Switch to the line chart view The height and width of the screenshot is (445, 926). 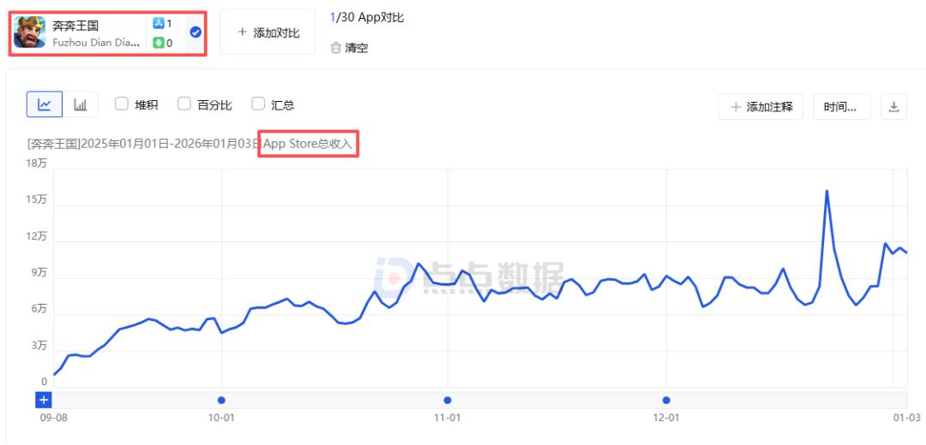coord(45,104)
